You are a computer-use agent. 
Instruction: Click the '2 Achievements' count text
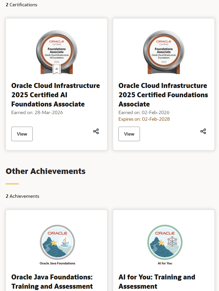22,196
